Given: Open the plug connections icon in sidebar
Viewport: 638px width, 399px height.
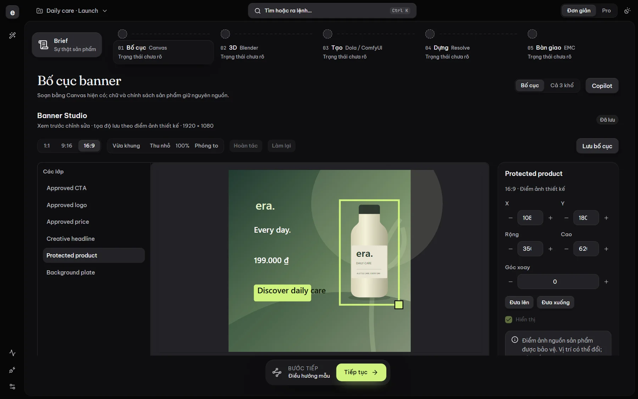Looking at the screenshot, I should click(12, 370).
